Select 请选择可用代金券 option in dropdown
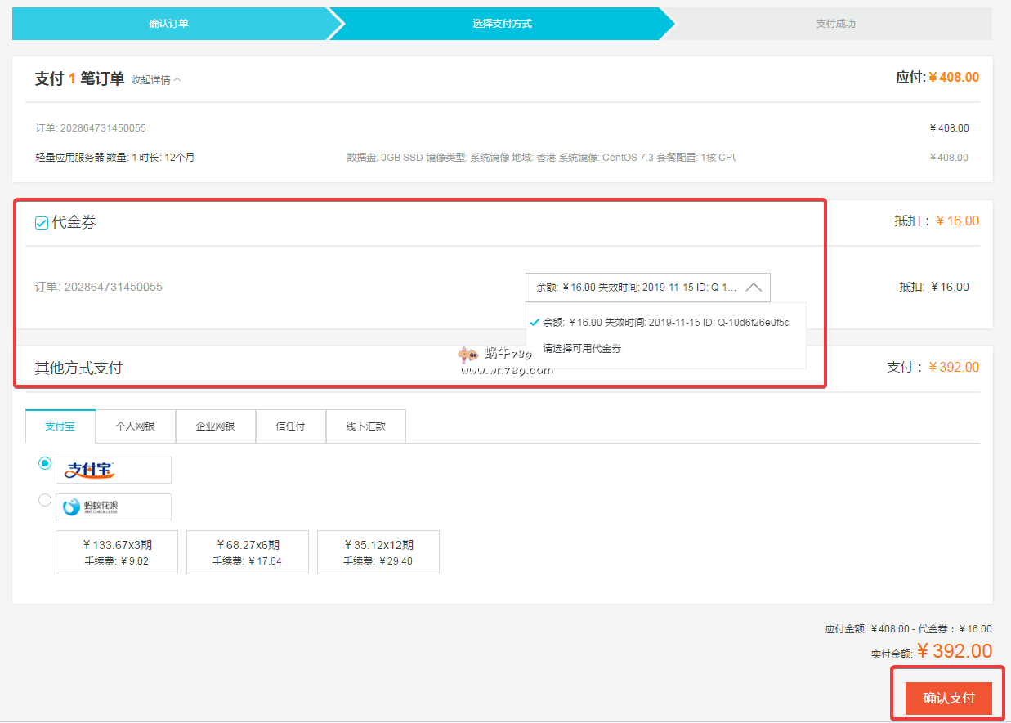 coord(582,348)
